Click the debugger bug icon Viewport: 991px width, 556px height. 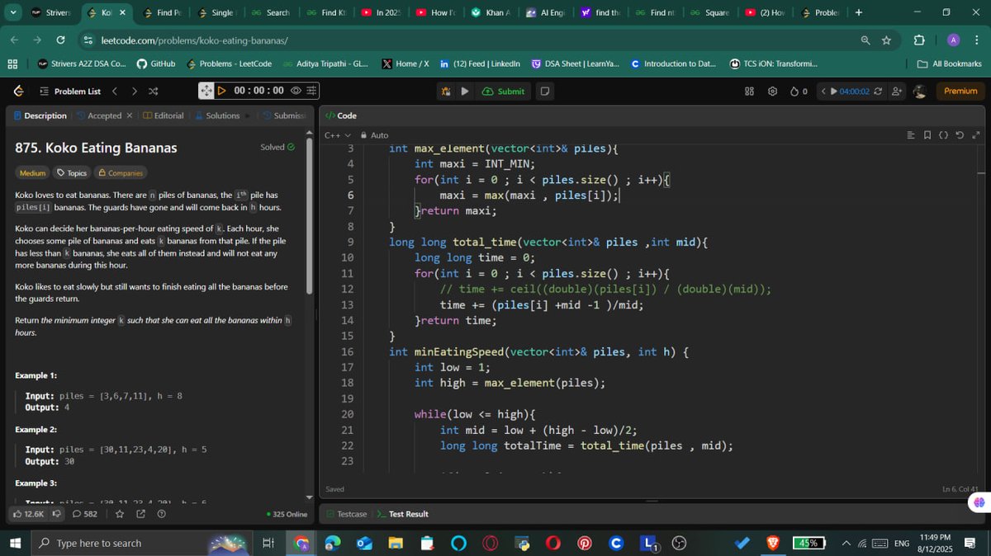click(x=446, y=92)
